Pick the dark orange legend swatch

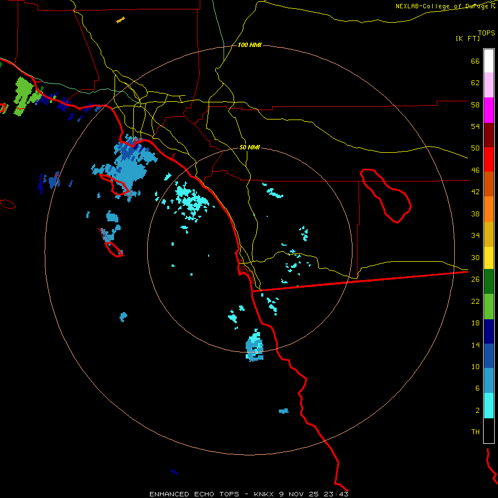tap(489, 184)
